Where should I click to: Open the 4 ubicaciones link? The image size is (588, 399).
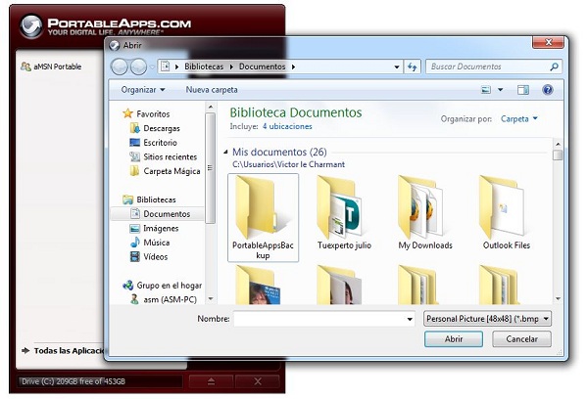click(287, 126)
